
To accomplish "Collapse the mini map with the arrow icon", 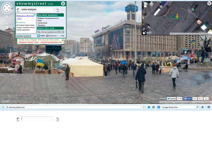I will (144, 33).
